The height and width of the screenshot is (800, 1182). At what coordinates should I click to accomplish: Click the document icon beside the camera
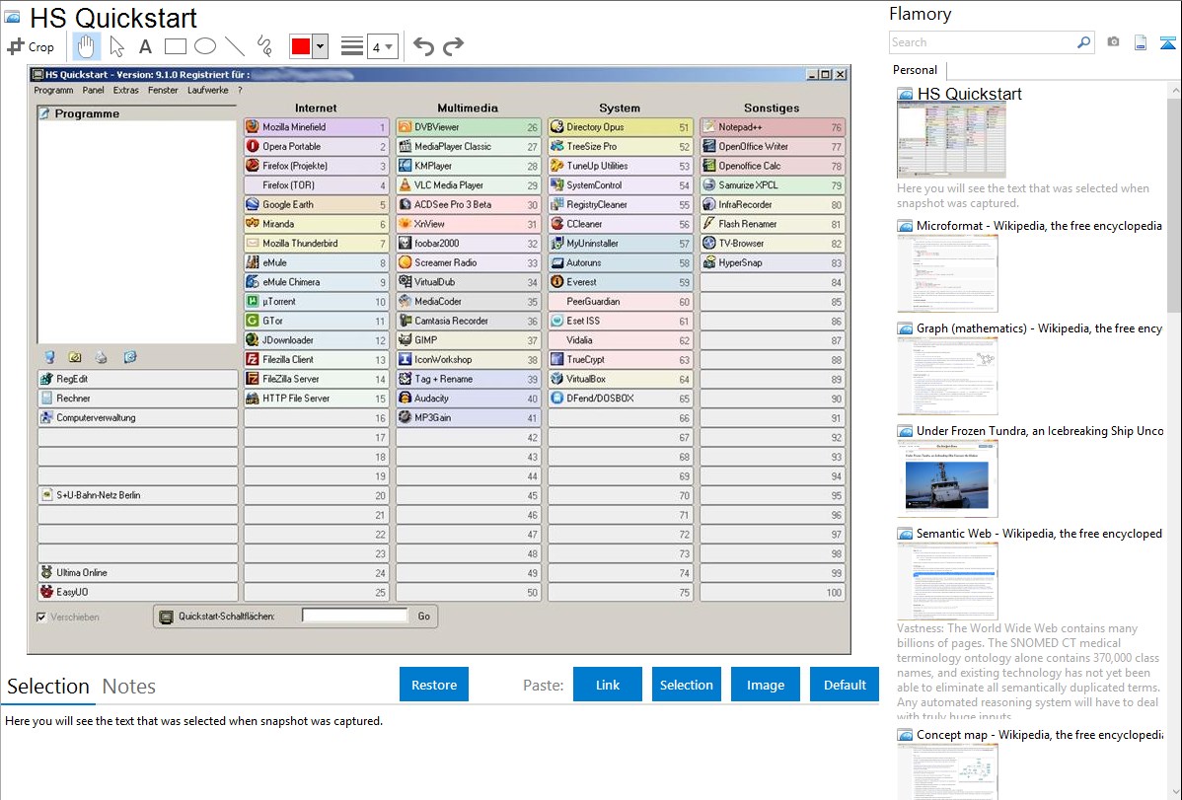click(1141, 42)
